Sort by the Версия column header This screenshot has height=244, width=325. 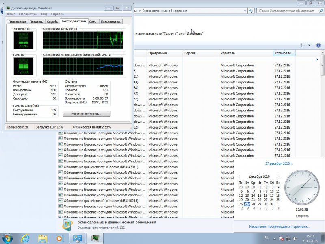[x=201, y=53]
